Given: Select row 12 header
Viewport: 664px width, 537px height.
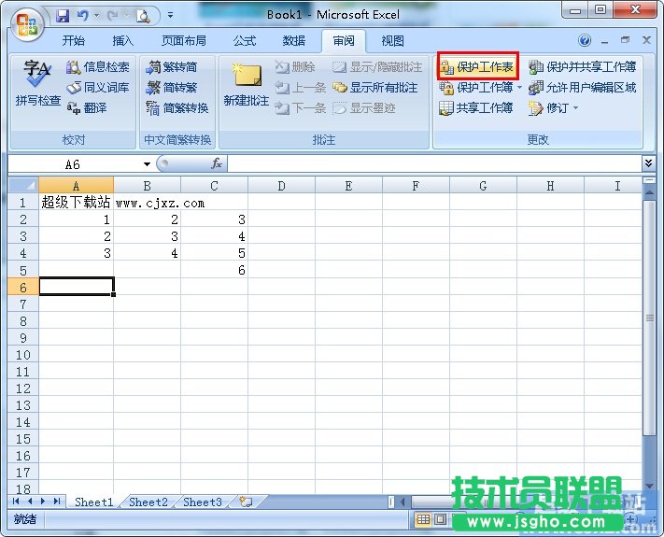Looking at the screenshot, I should [x=23, y=388].
